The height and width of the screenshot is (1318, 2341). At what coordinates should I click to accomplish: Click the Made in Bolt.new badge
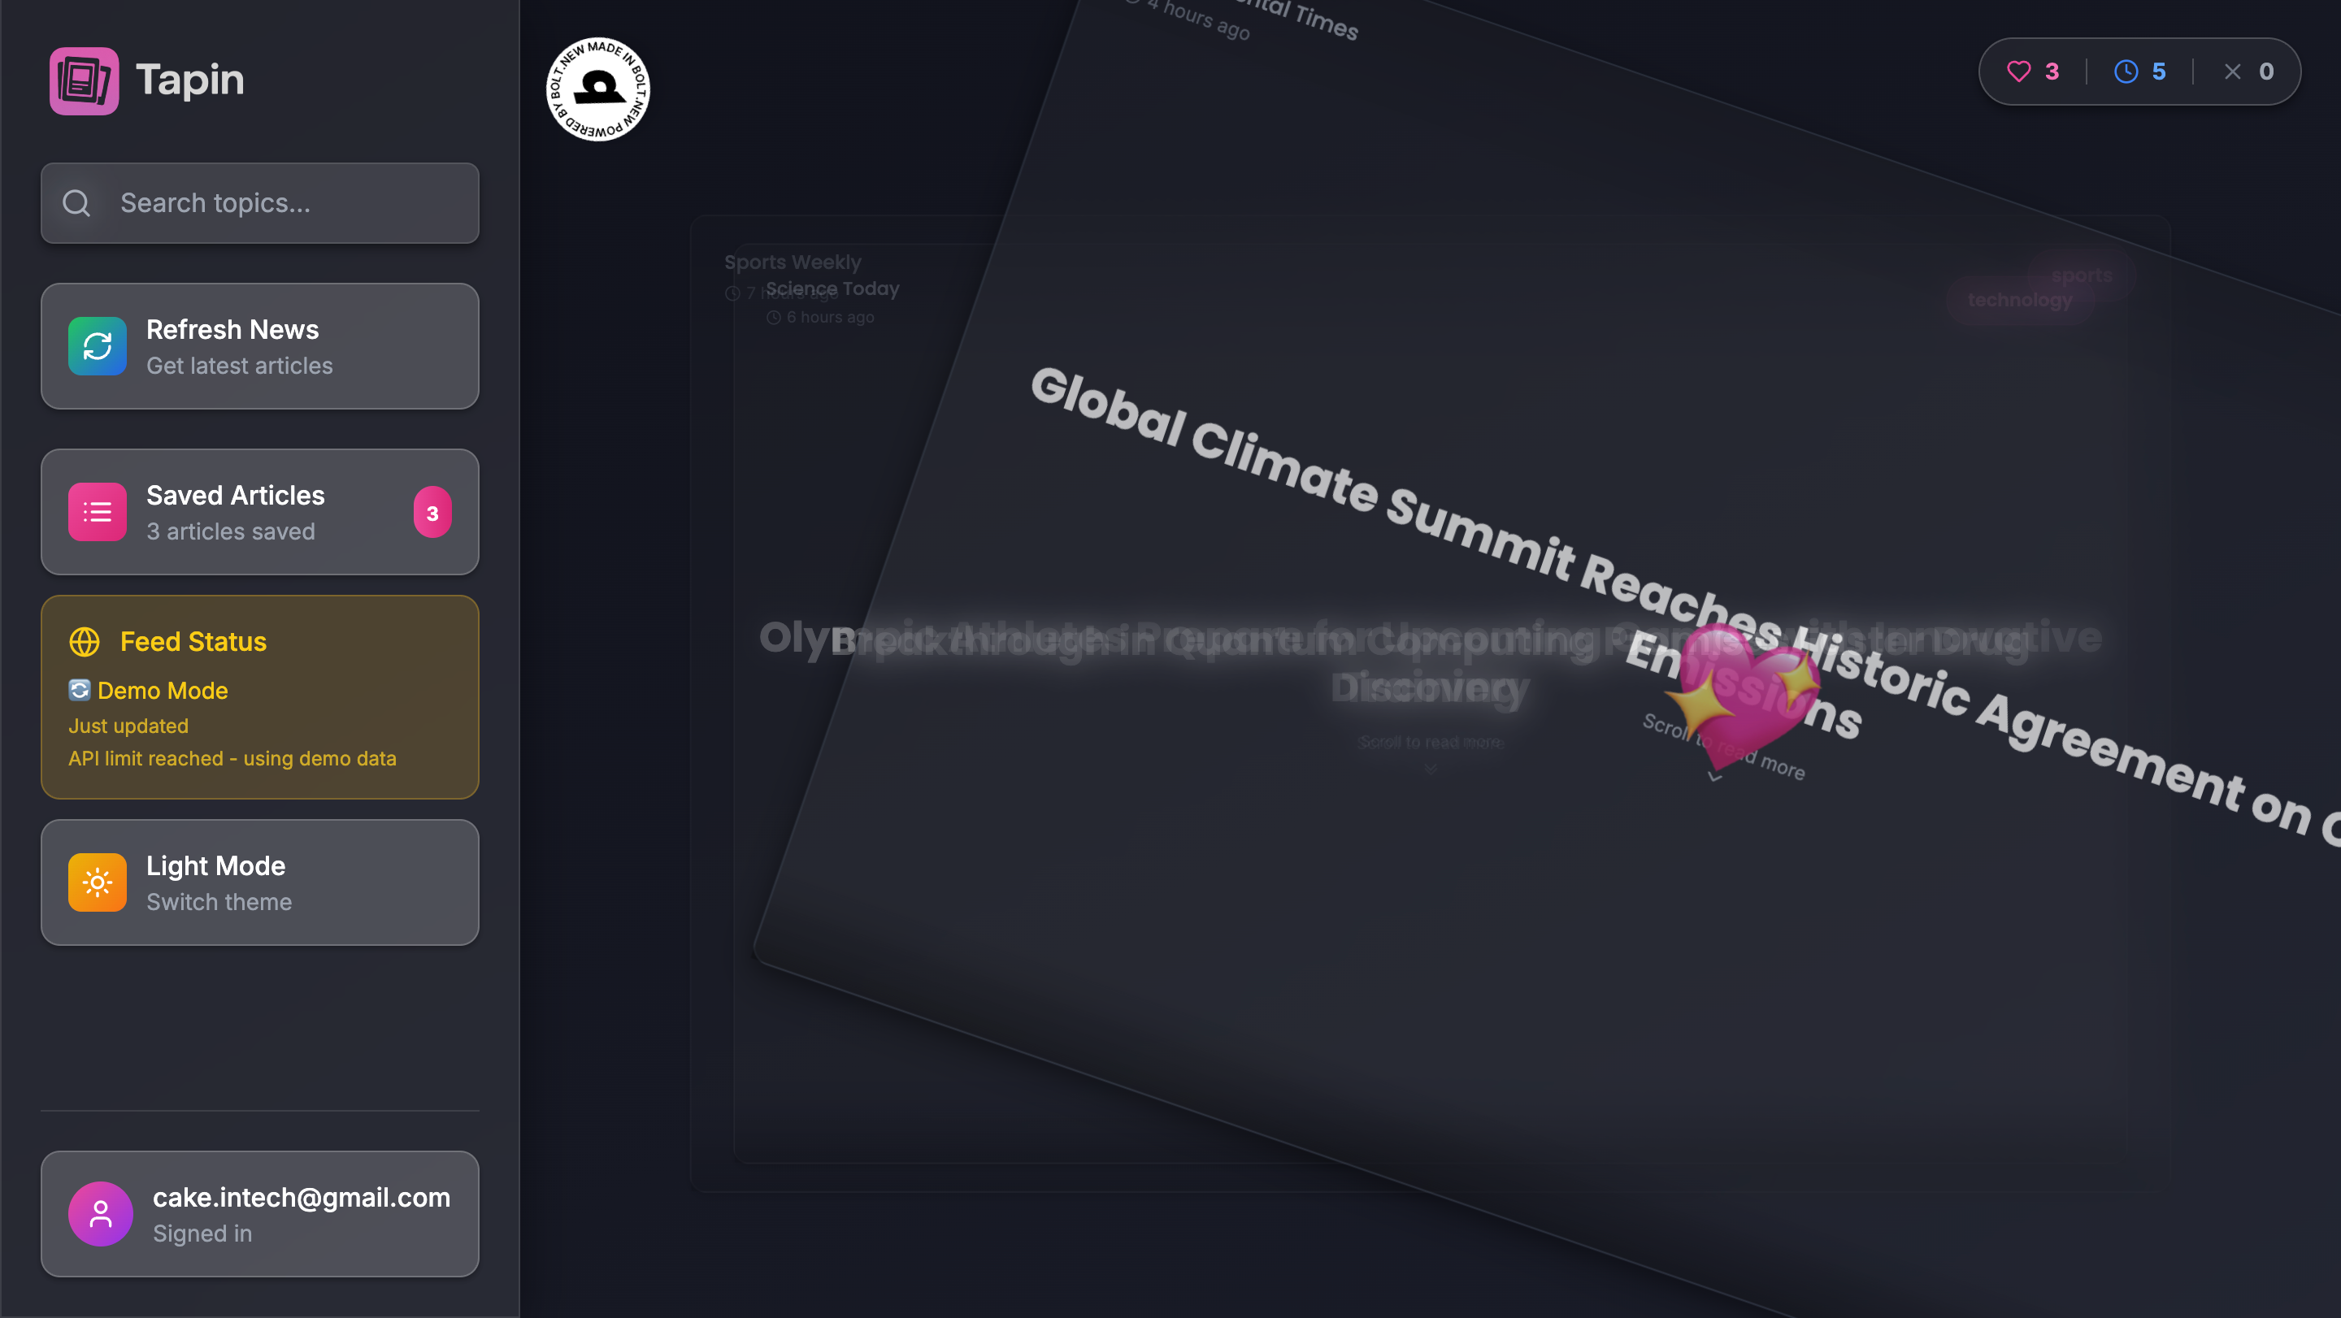tap(598, 89)
